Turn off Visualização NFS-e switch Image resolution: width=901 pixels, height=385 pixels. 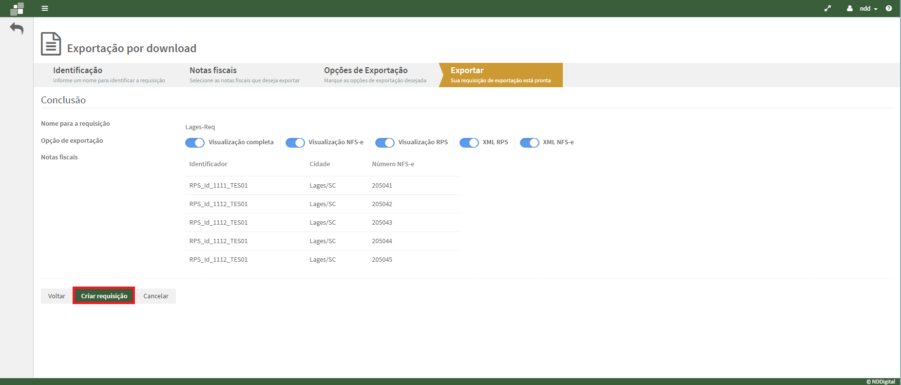point(295,142)
